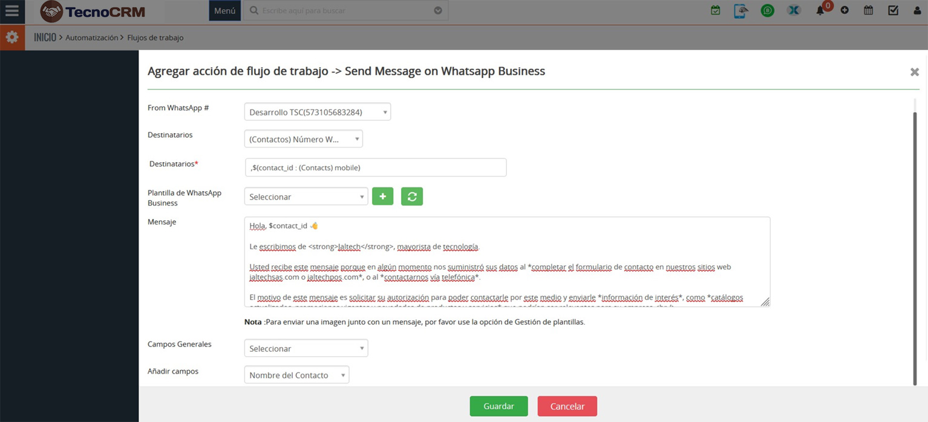Expand the From WhatsApp # dropdown
Screen dimensions: 928x422
(318, 112)
